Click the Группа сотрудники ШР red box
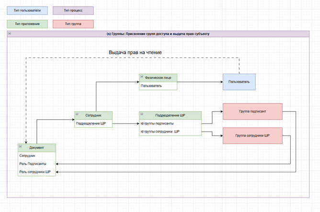Image resolution: width=320 pixels, height=212 pixels. pos(252,135)
